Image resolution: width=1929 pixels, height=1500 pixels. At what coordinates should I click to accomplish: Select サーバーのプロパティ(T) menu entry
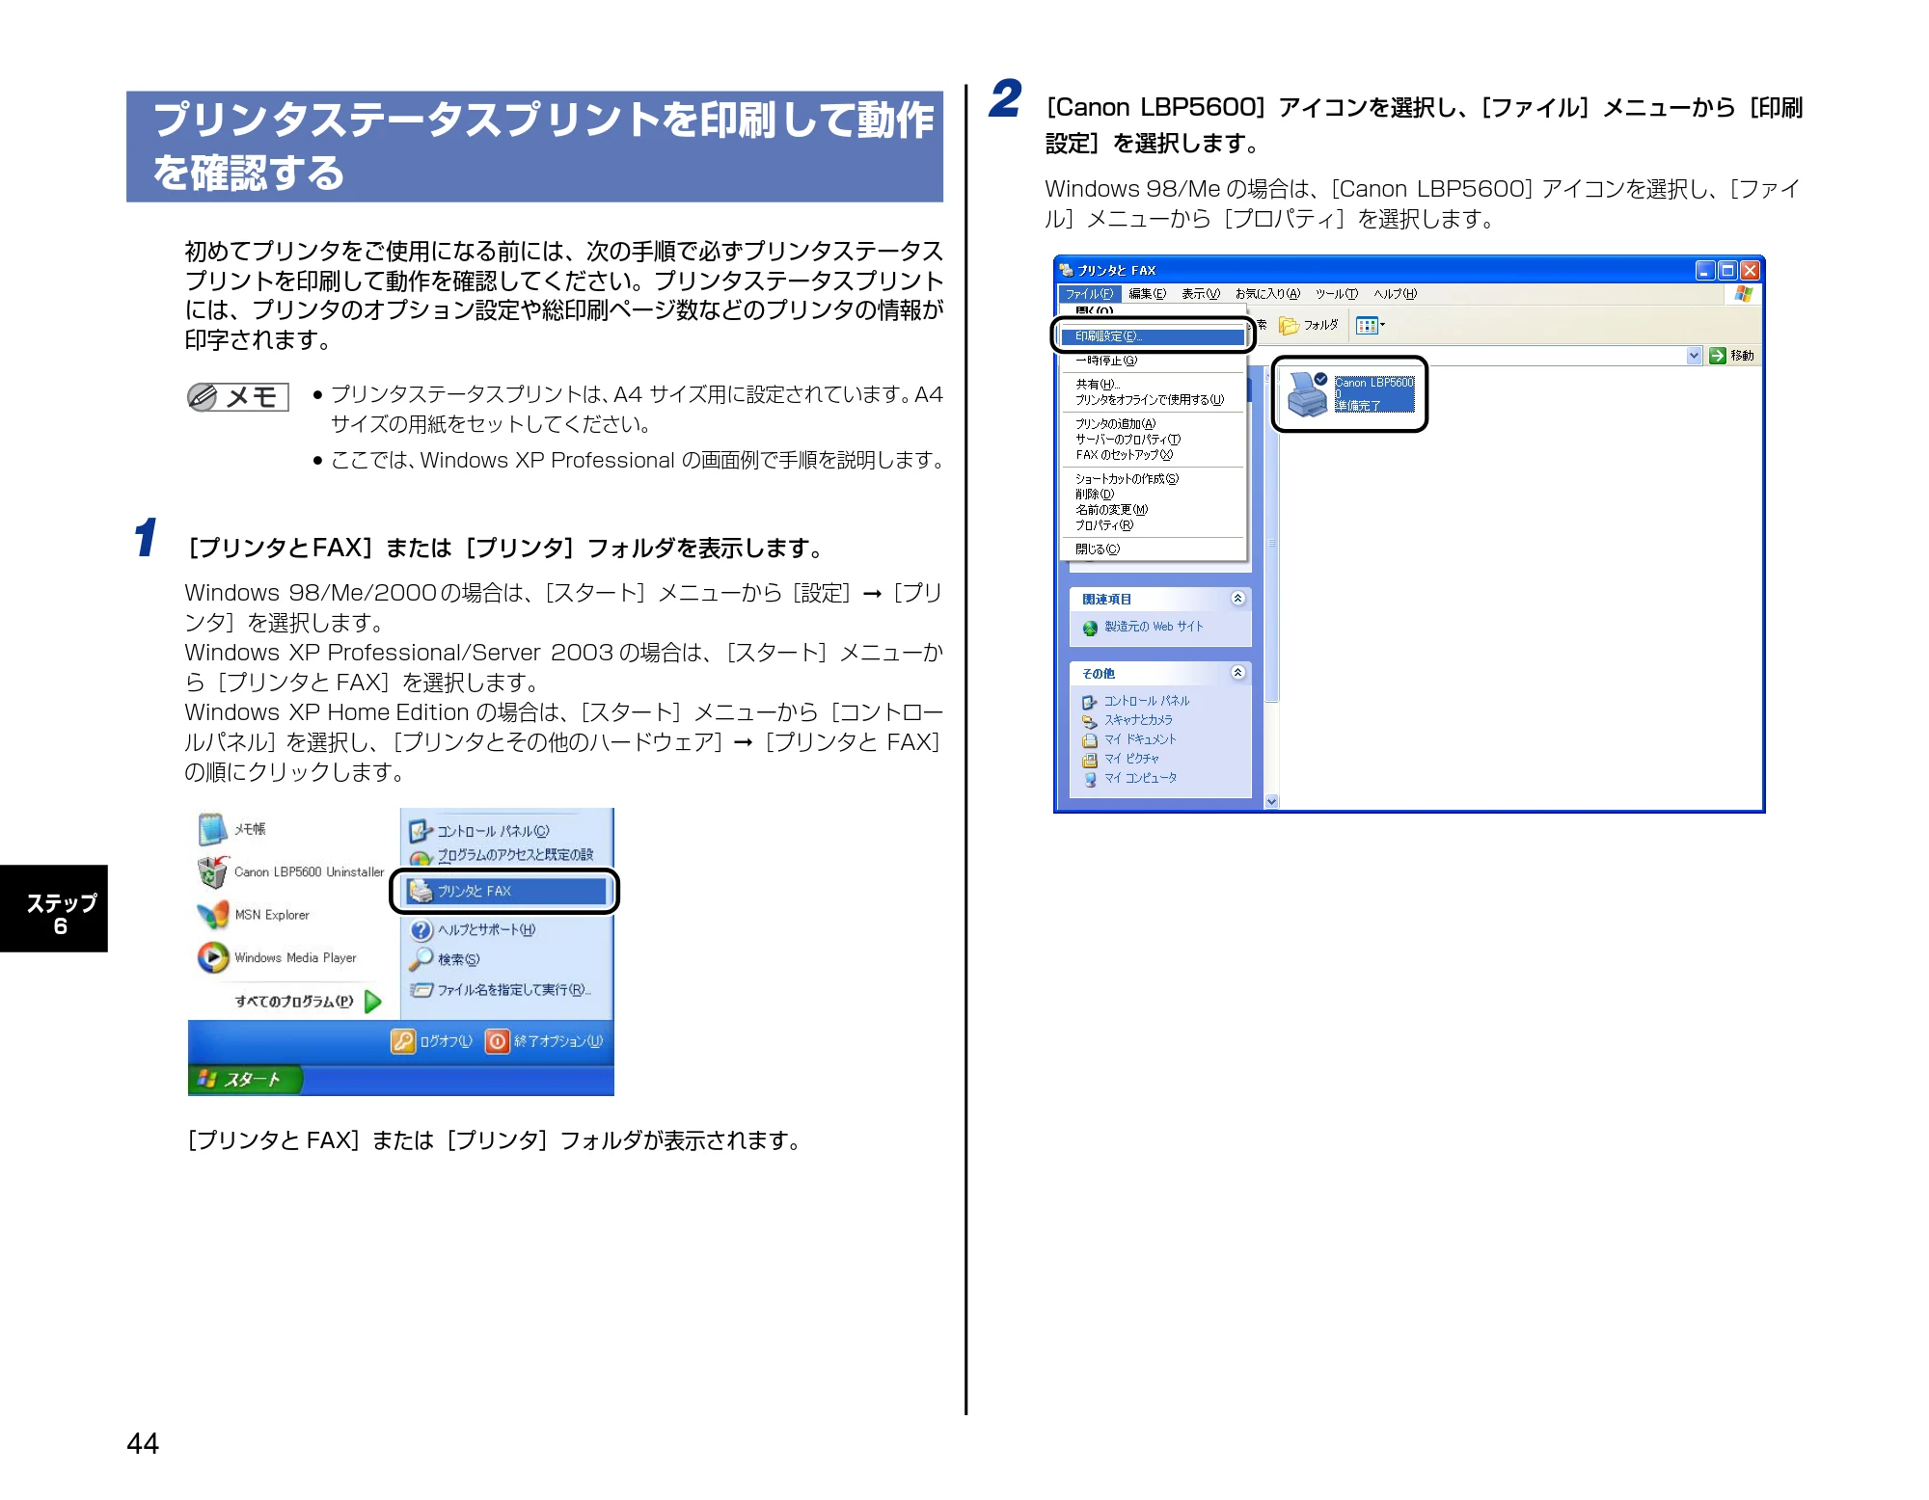tap(1153, 440)
